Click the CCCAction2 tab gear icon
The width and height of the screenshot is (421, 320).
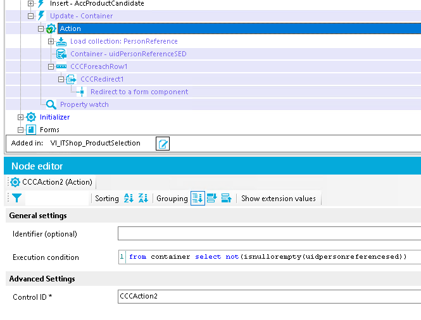tap(15, 182)
